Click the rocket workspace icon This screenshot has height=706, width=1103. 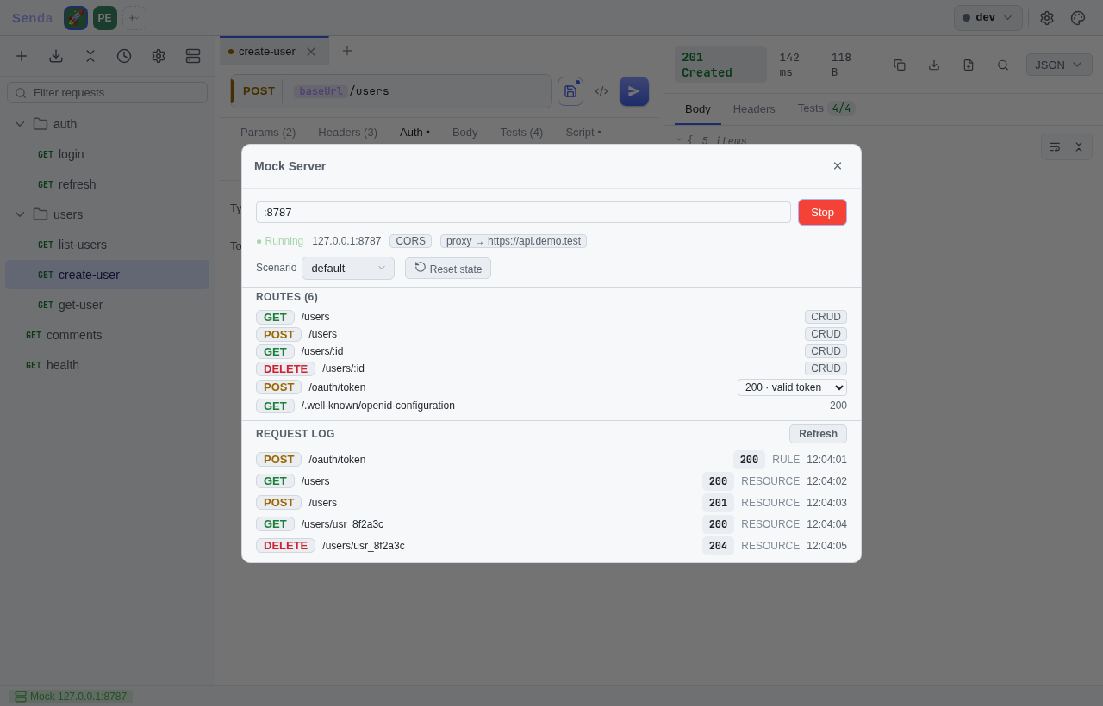76,18
